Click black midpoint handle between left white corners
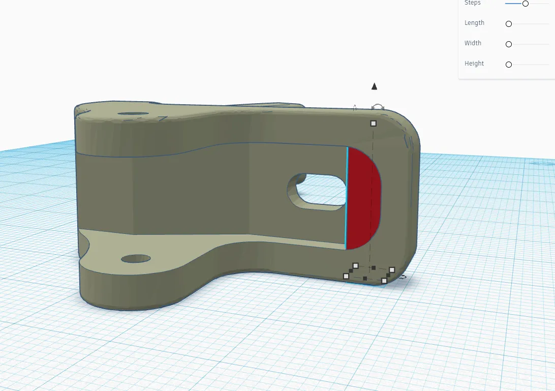 (351, 271)
